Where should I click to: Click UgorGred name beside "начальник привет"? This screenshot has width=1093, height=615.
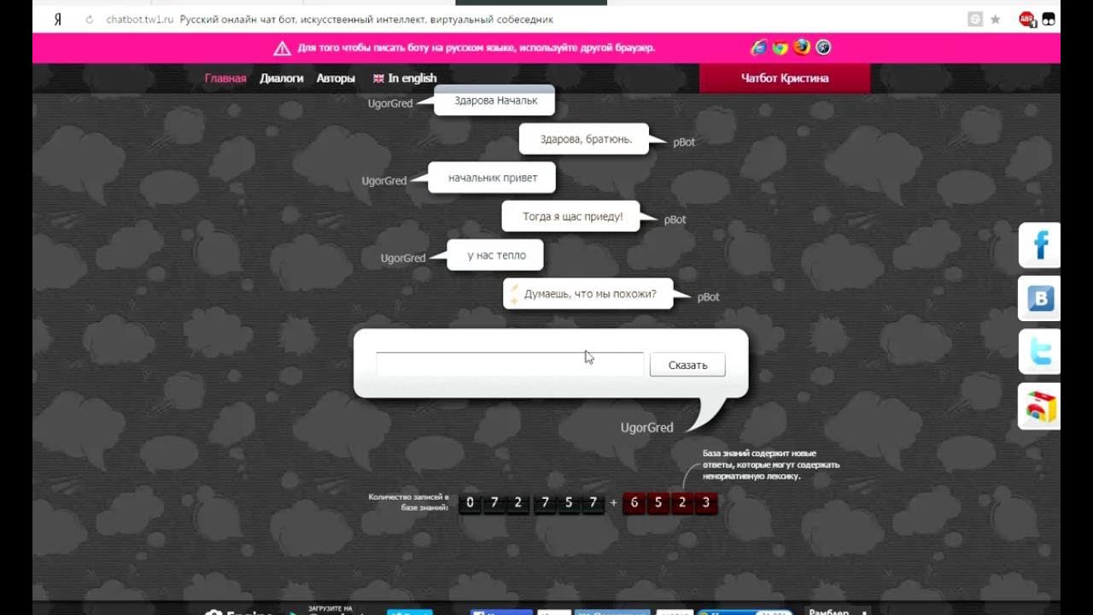point(384,181)
